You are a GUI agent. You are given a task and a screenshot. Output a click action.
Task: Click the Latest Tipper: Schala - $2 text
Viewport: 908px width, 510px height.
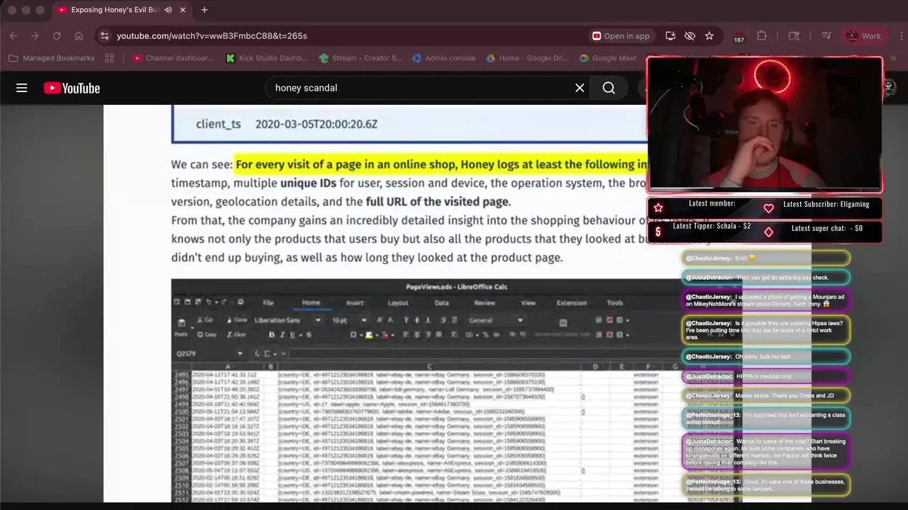(x=712, y=226)
